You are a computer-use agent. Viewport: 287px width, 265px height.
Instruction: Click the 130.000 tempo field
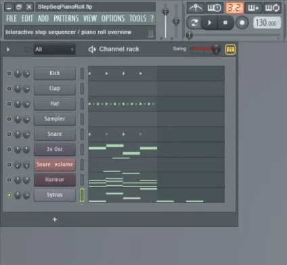pos(267,23)
